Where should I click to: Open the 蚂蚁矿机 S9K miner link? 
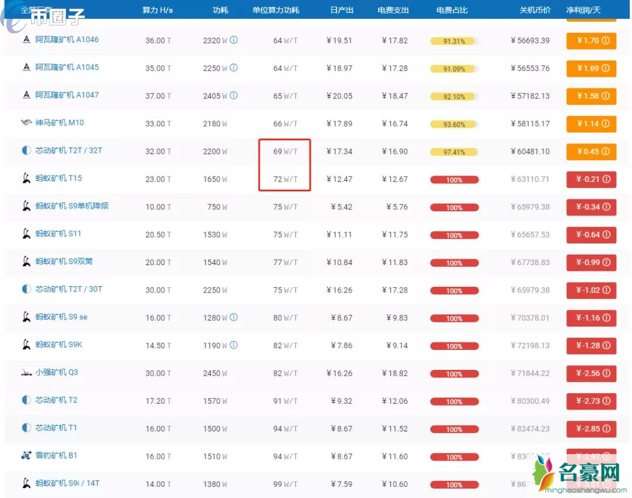pos(59,345)
